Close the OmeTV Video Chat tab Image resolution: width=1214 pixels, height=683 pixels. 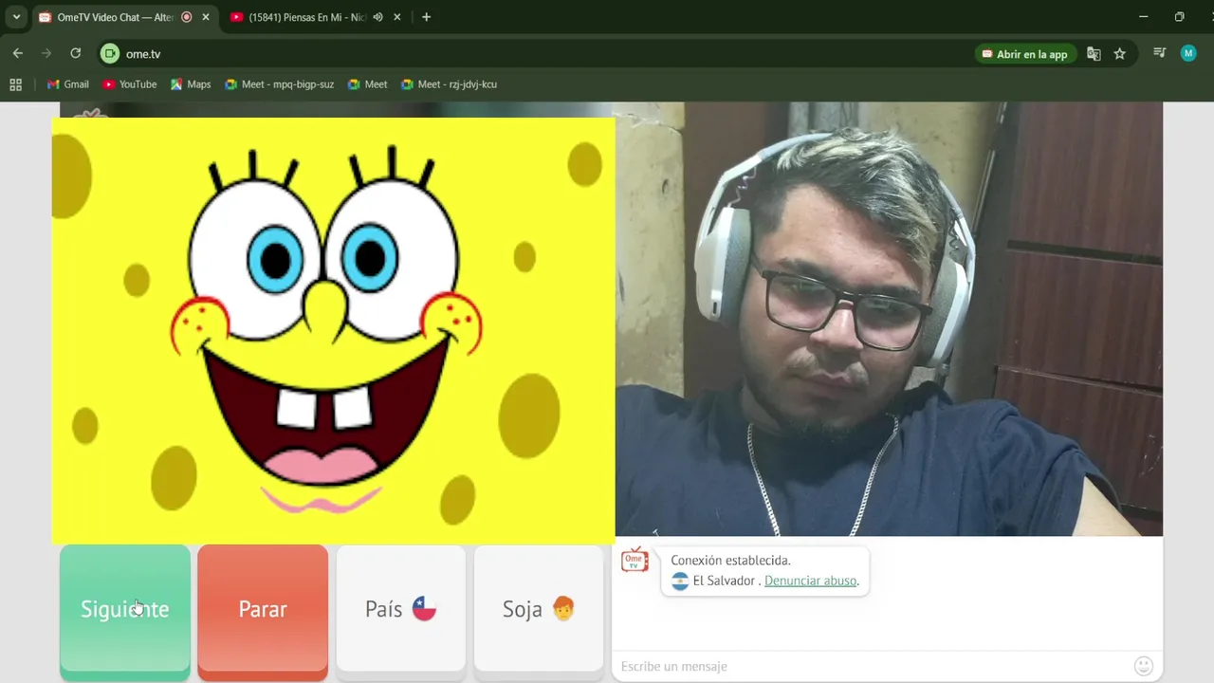tap(206, 17)
